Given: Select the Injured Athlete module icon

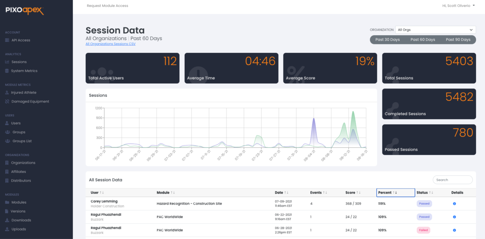Looking at the screenshot, I should (7, 93).
